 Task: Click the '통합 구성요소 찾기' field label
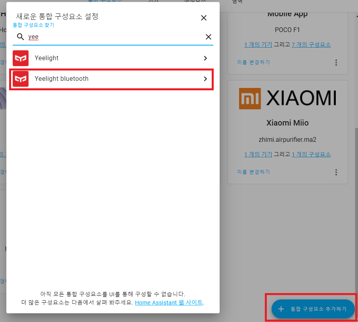[x=33, y=25]
